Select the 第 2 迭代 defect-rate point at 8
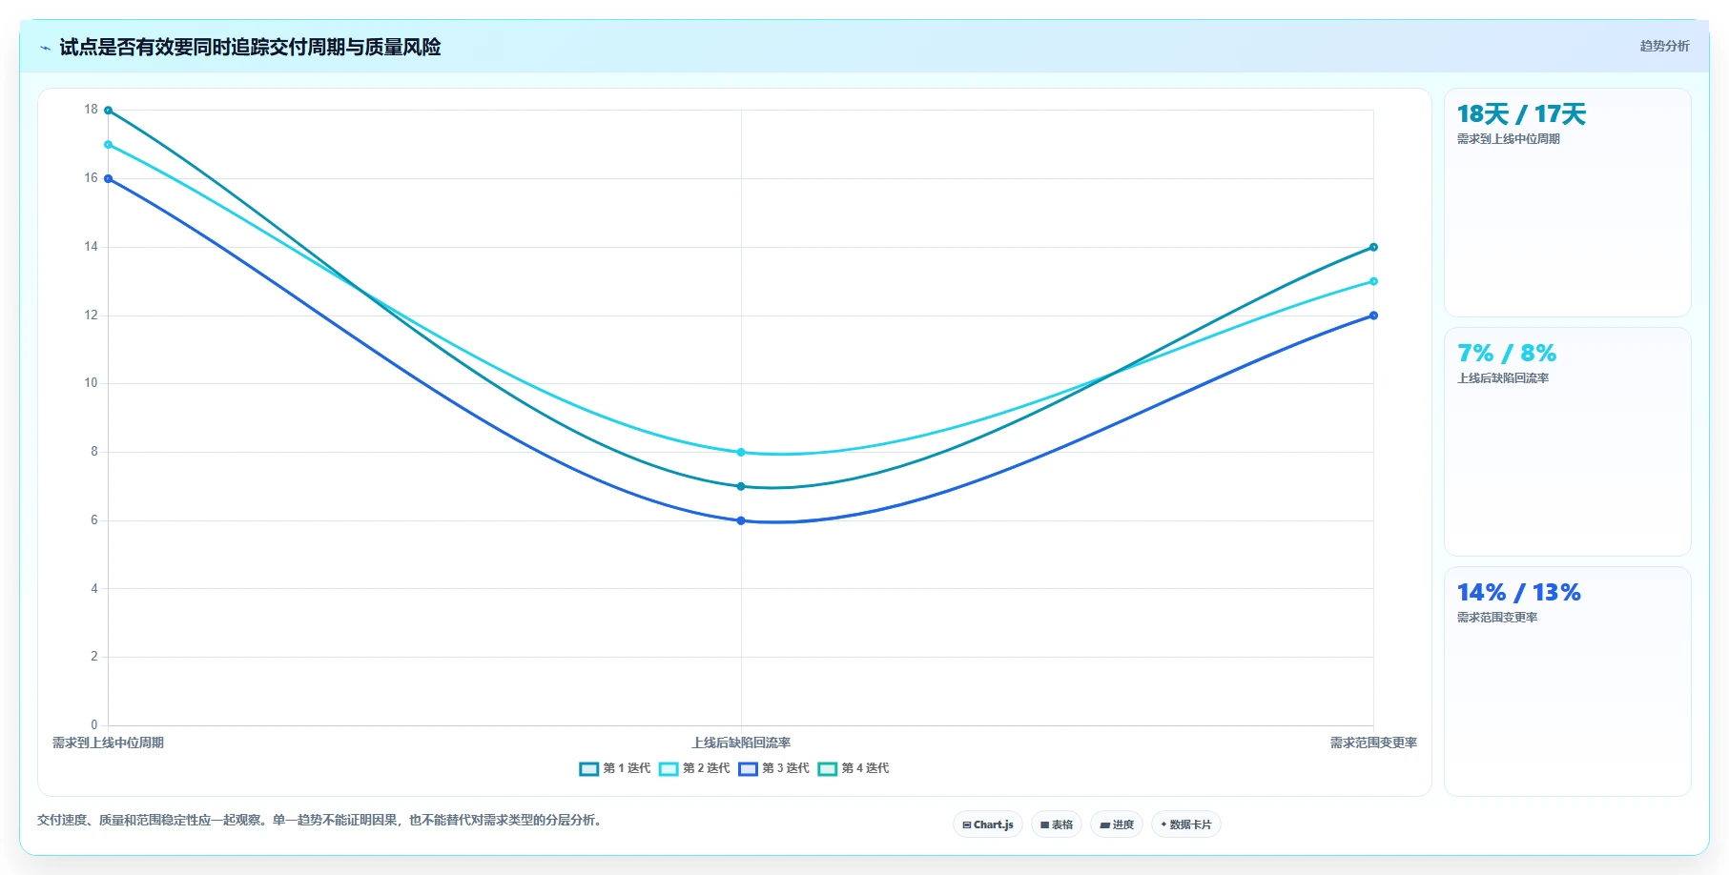1729x875 pixels. tap(741, 452)
